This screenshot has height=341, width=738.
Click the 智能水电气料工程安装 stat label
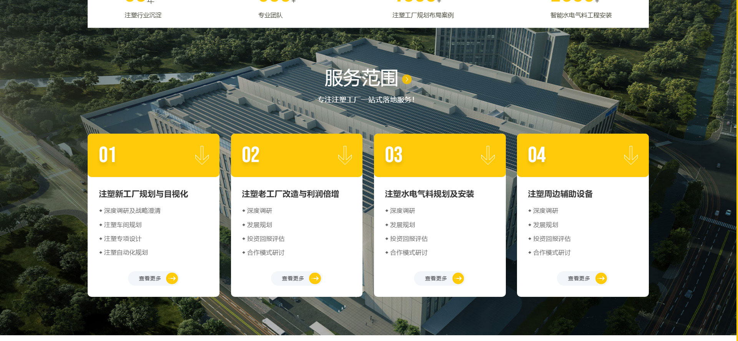[581, 15]
